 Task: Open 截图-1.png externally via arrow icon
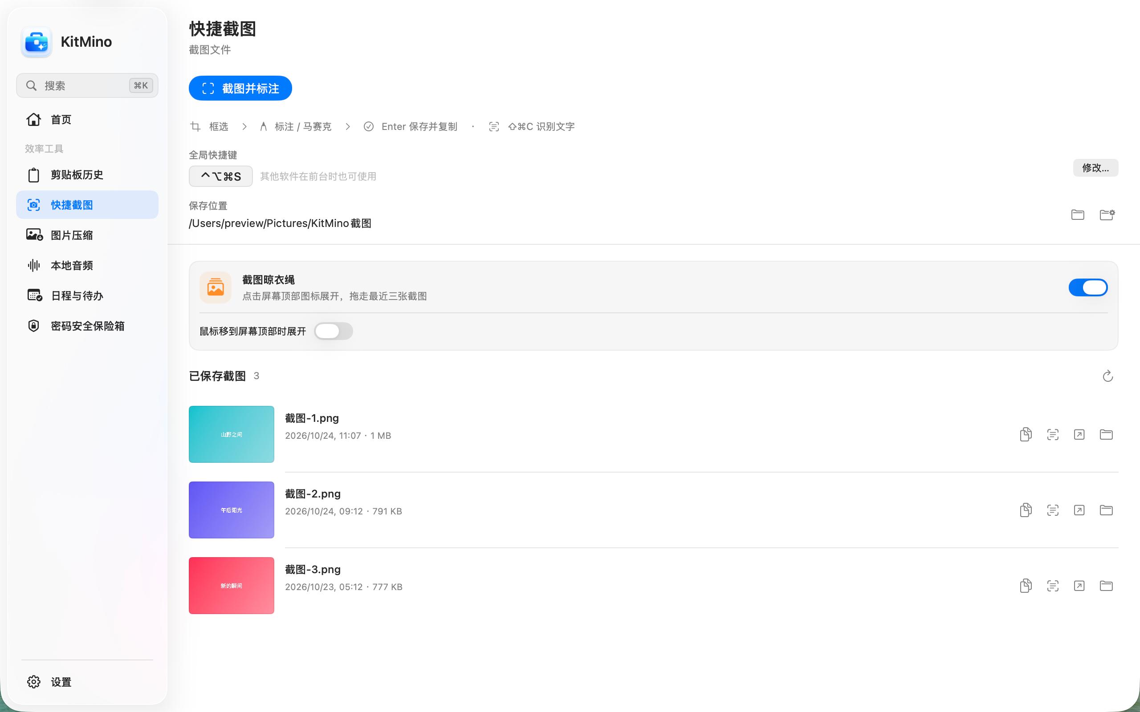pos(1079,434)
